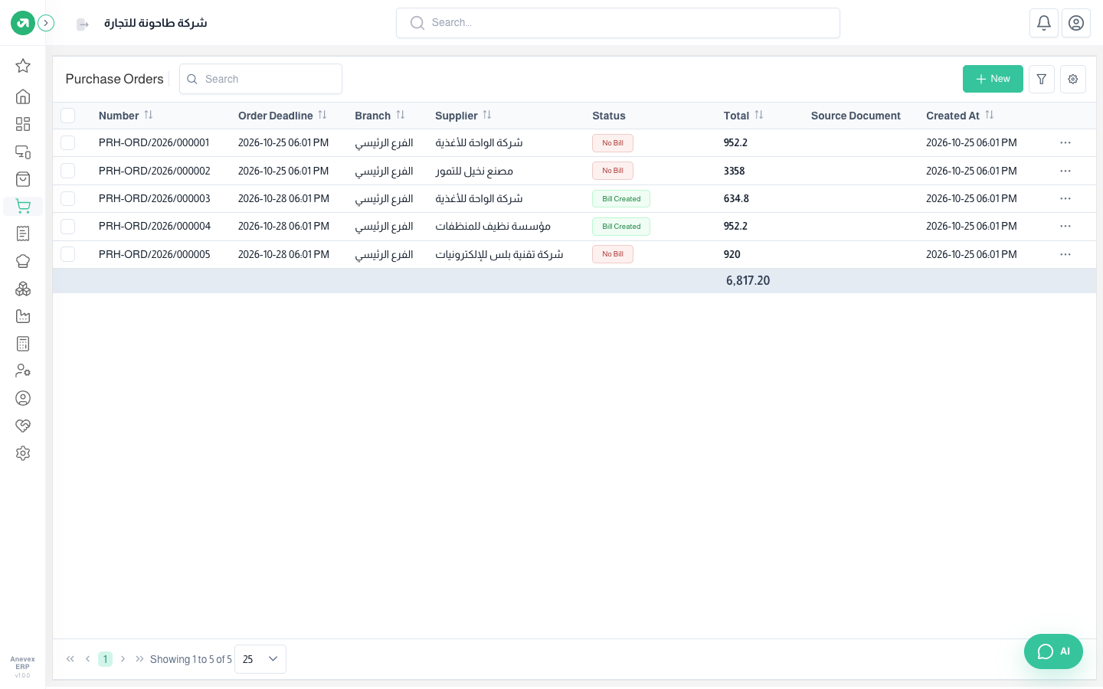
Task: Open order PRH-ORD/2026/000004 entry
Action: point(155,227)
